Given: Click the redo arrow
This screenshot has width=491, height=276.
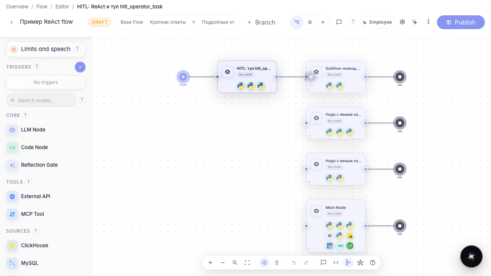Looking at the screenshot, I should [306, 263].
